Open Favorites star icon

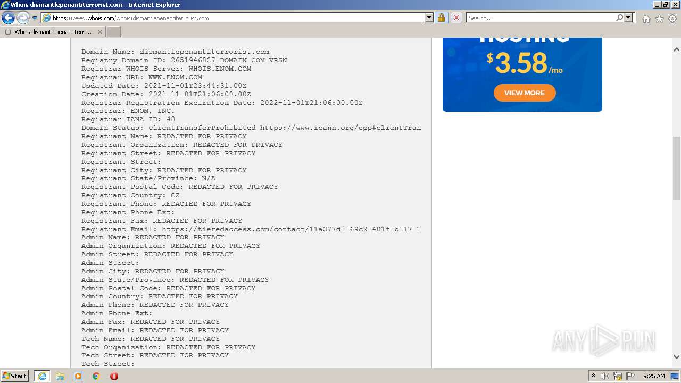tap(659, 19)
